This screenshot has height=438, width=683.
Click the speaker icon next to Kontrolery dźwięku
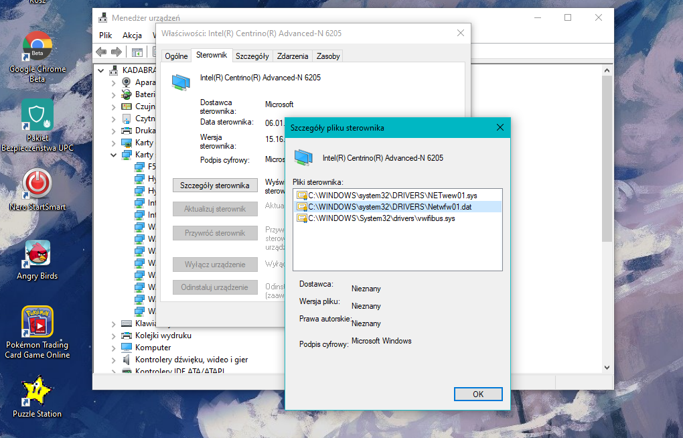click(x=127, y=360)
